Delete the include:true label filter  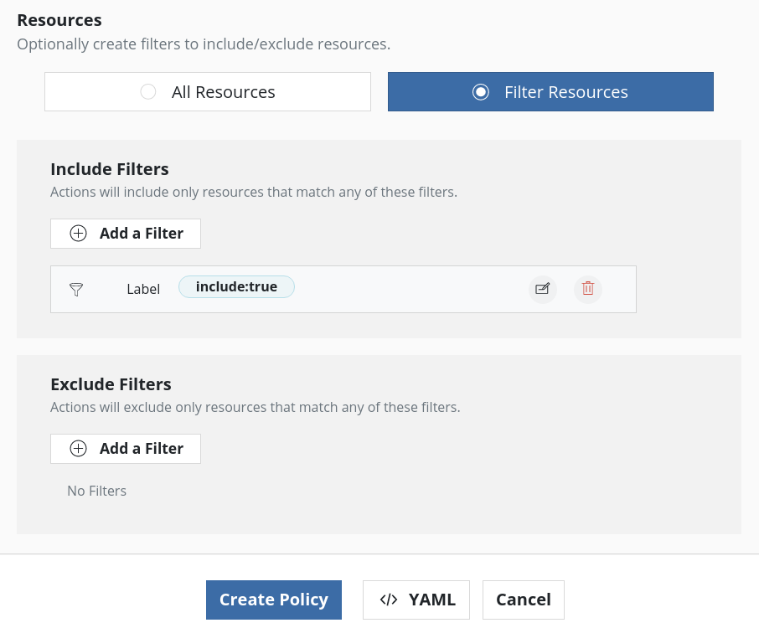(x=588, y=289)
